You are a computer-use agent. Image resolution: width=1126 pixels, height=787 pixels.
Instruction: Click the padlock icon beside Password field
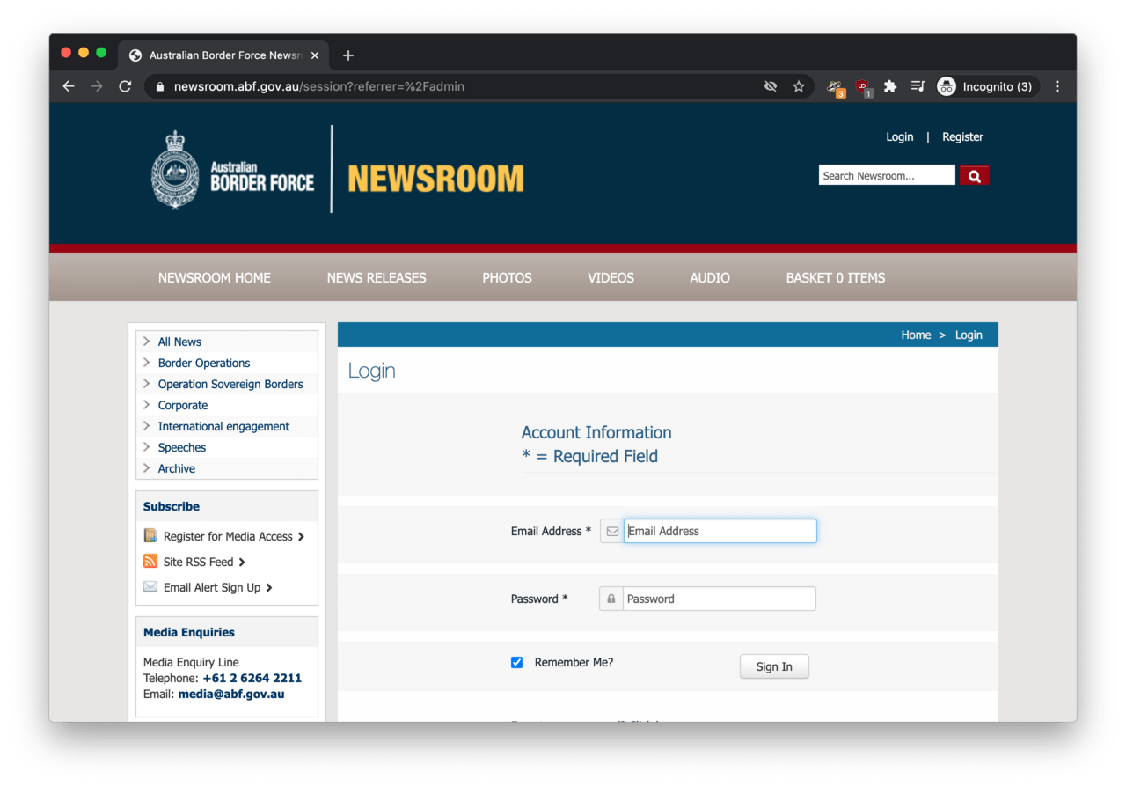click(611, 599)
